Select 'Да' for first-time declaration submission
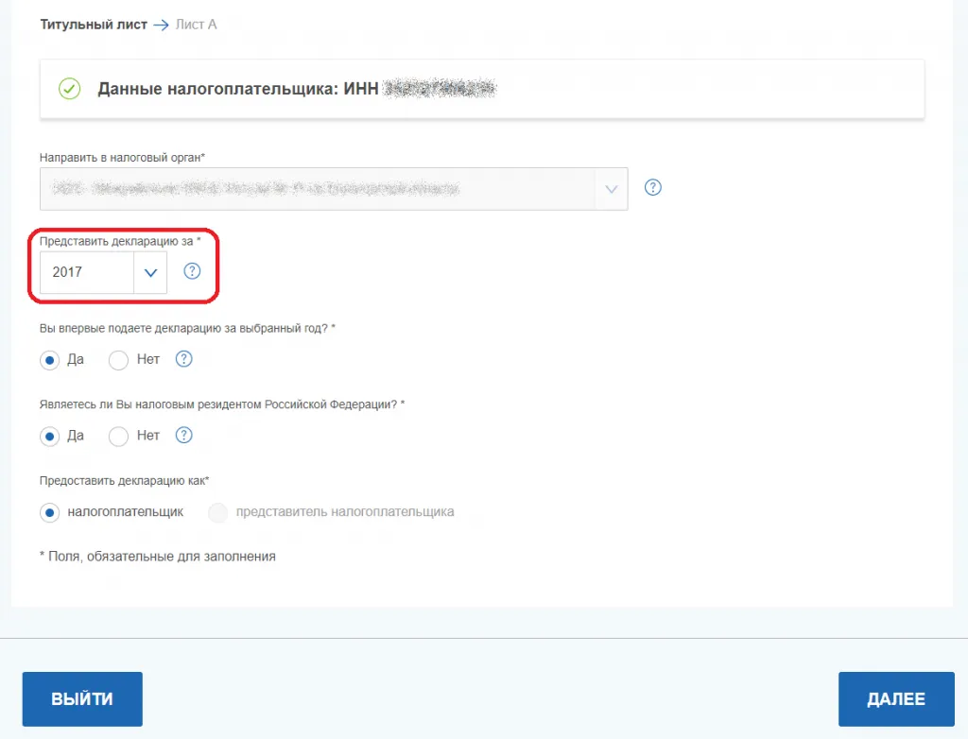 click(x=49, y=360)
